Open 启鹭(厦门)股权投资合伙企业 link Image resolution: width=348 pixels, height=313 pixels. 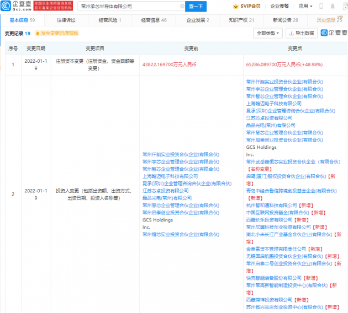(286, 176)
